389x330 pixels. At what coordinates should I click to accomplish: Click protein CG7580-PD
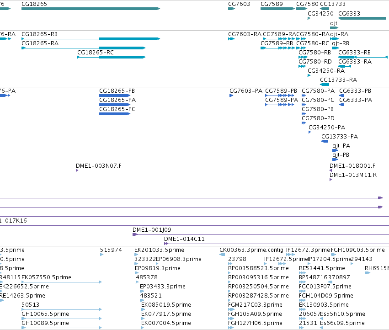coord(304,123)
